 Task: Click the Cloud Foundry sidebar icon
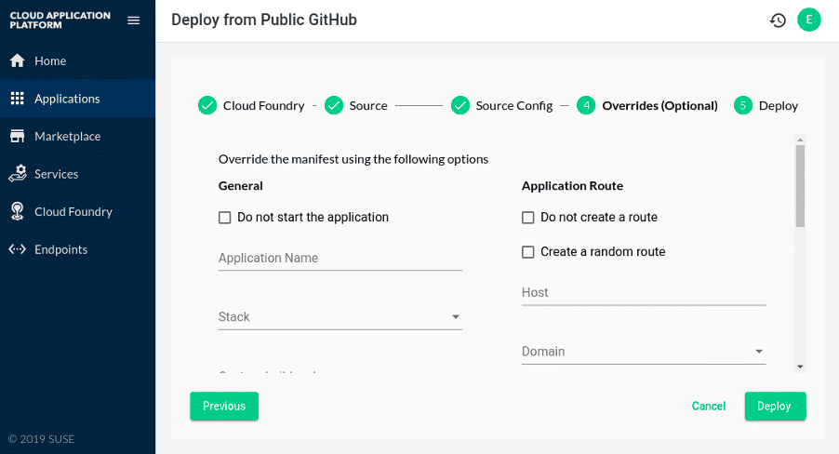click(17, 211)
